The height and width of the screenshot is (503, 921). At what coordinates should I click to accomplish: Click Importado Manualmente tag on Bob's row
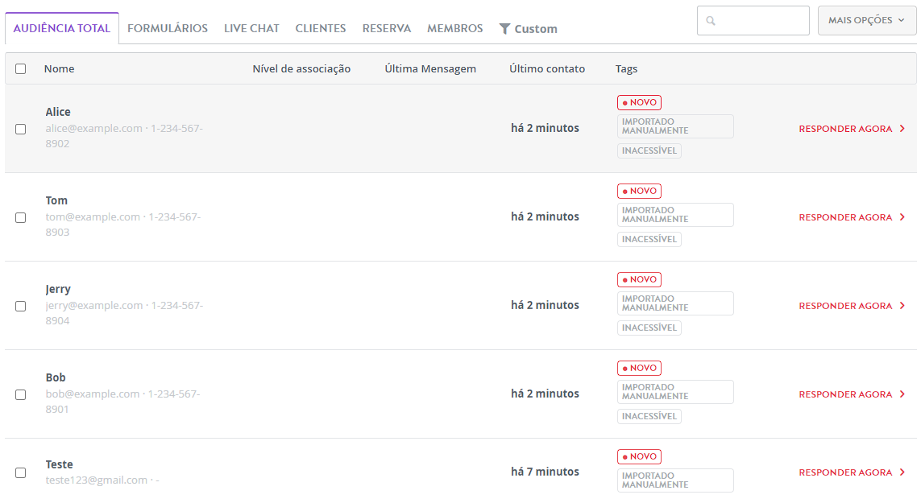[x=675, y=392]
